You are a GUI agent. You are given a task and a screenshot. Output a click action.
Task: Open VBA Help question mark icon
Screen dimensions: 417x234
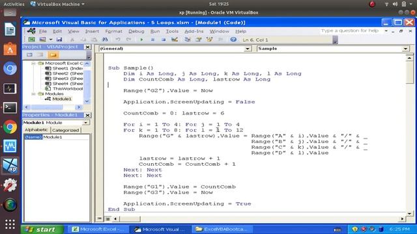(x=233, y=40)
